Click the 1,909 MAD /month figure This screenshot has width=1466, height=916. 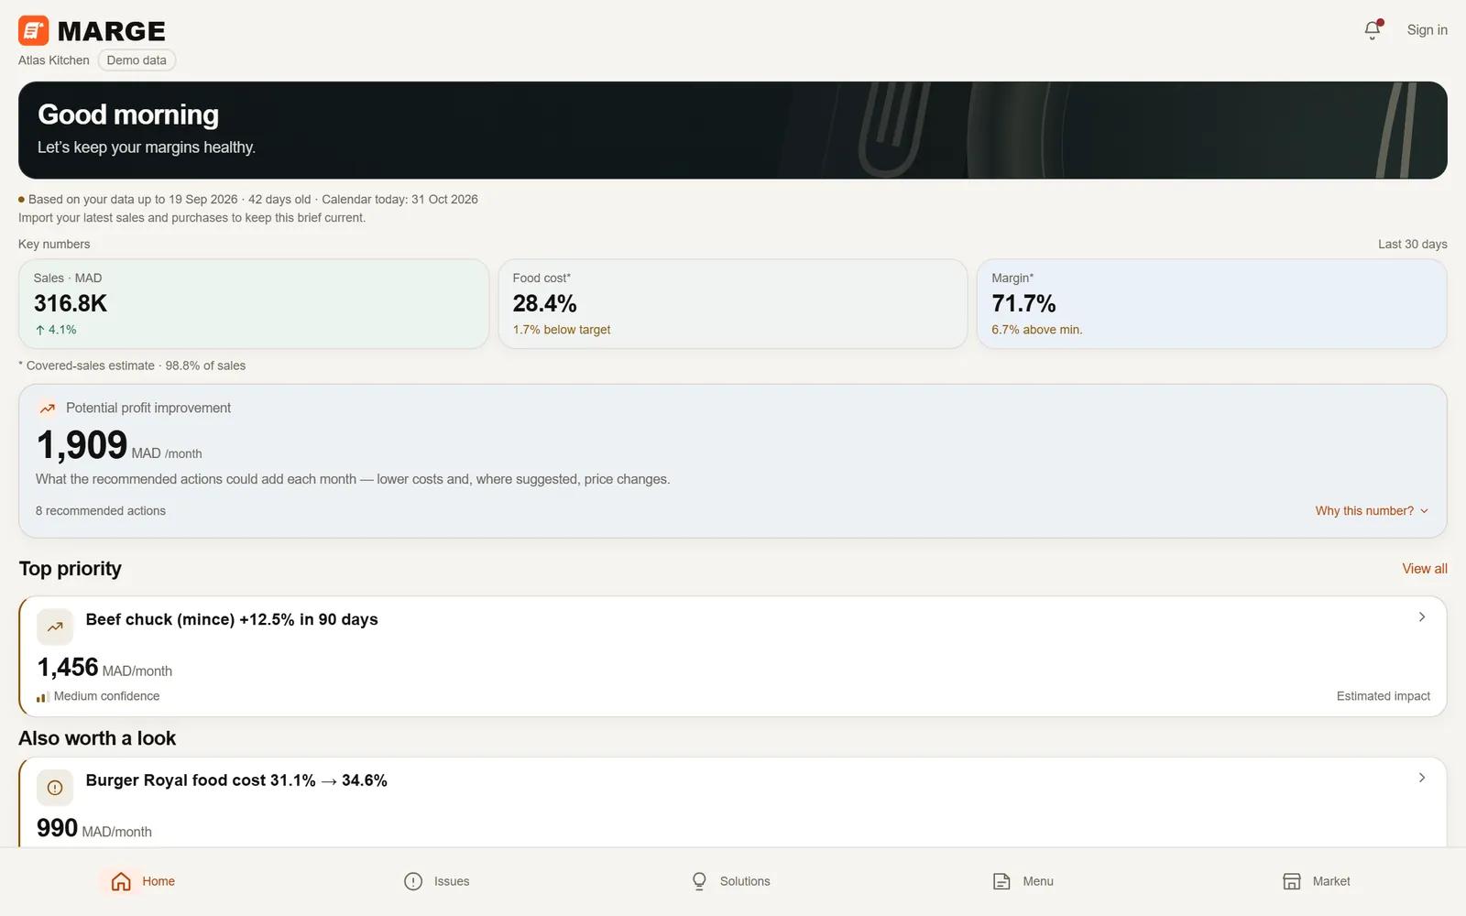point(119,446)
